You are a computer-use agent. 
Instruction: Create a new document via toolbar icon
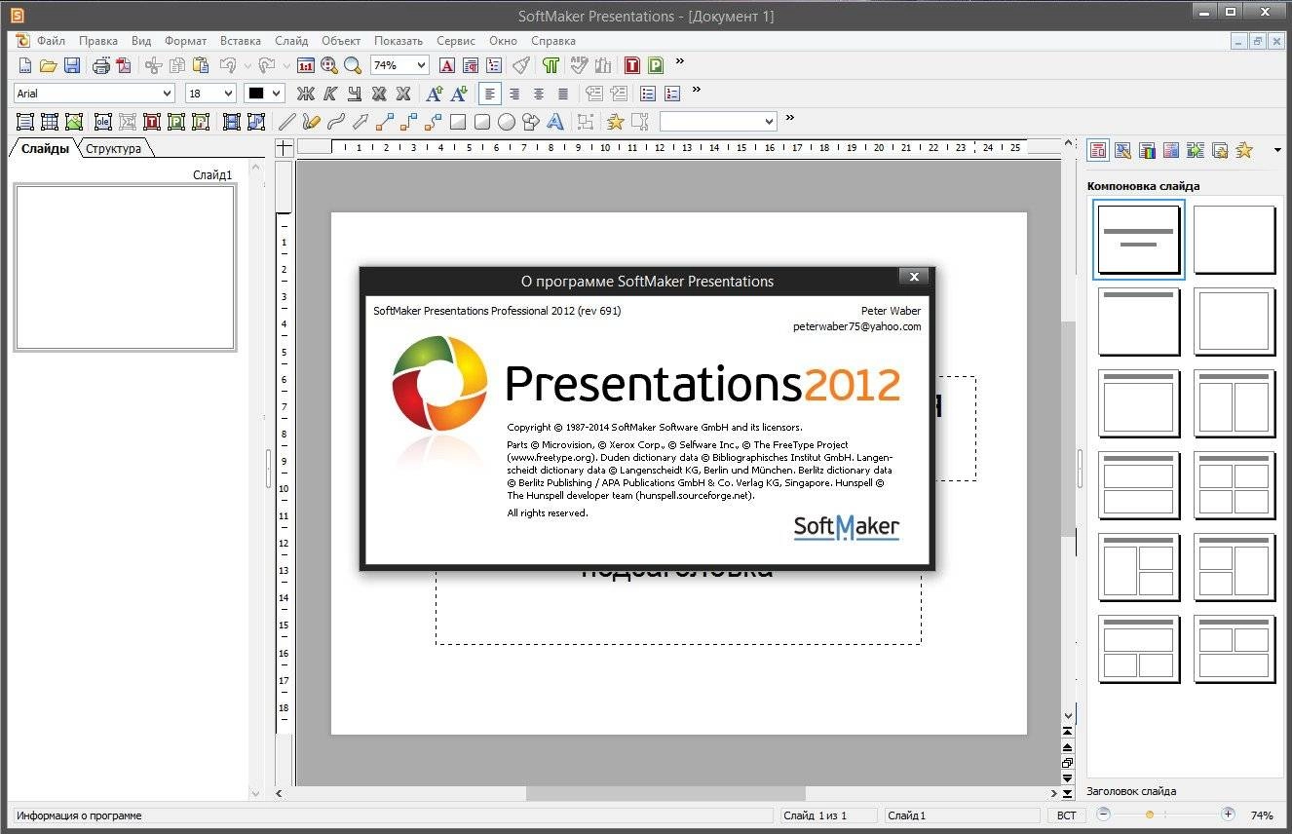(24, 65)
